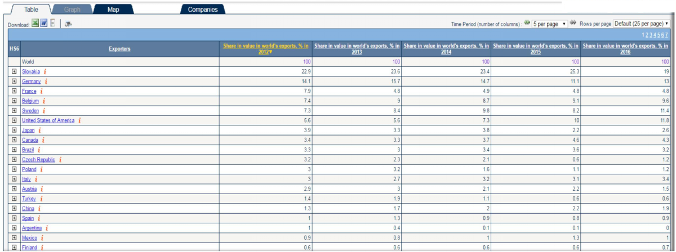Sort by the Exporters column header

click(x=119, y=49)
